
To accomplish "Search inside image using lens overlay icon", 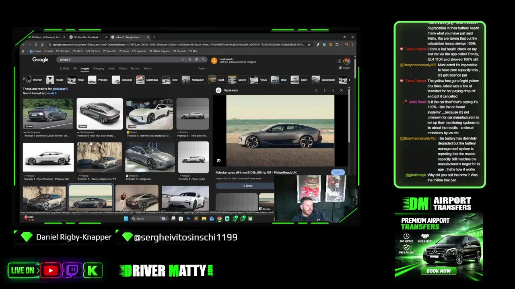I will [218, 161].
